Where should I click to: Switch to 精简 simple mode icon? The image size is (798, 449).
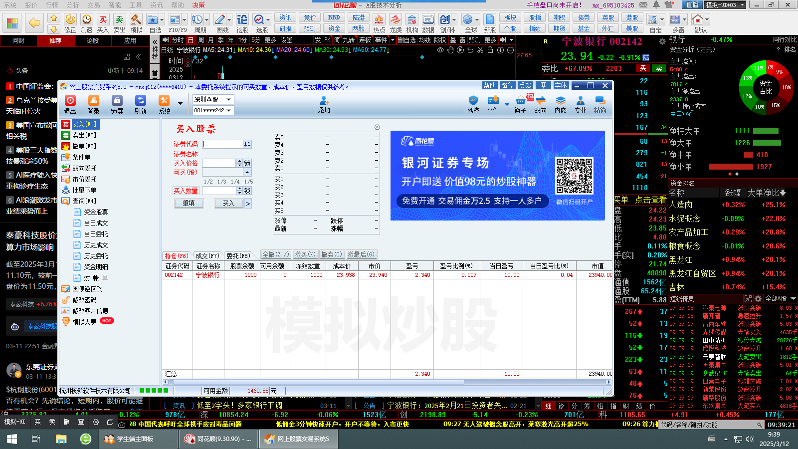pyautogui.click(x=600, y=104)
